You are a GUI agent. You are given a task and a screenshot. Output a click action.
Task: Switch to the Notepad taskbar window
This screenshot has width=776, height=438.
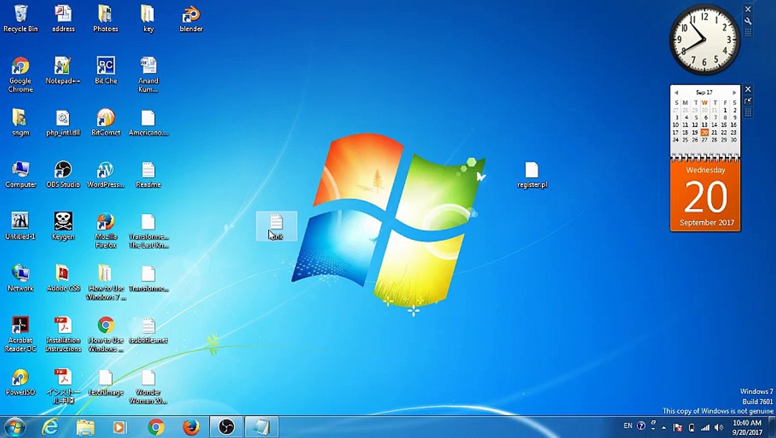262,428
